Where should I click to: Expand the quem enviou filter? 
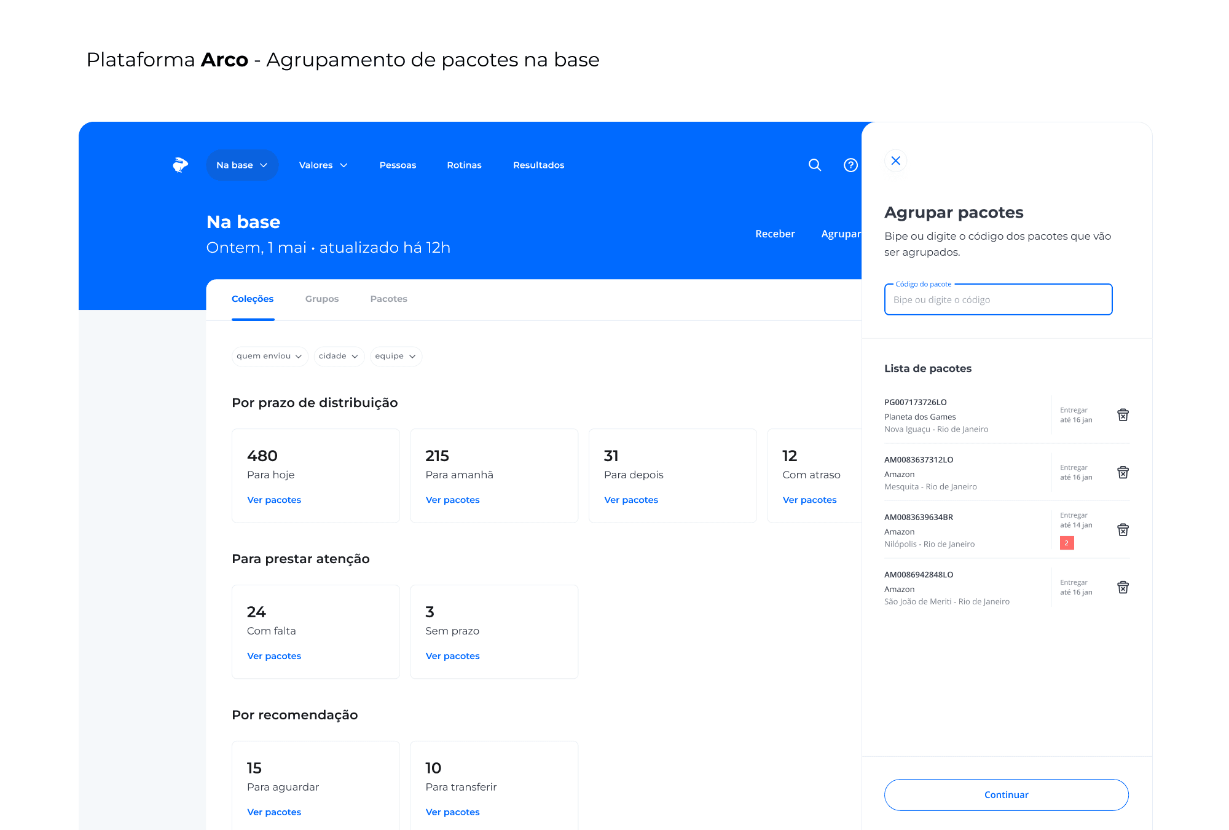click(269, 356)
